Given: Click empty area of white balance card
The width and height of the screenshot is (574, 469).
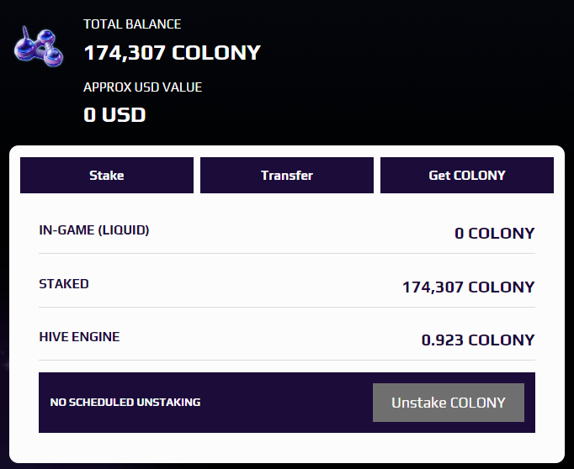Looking at the screenshot, I should point(287,448).
